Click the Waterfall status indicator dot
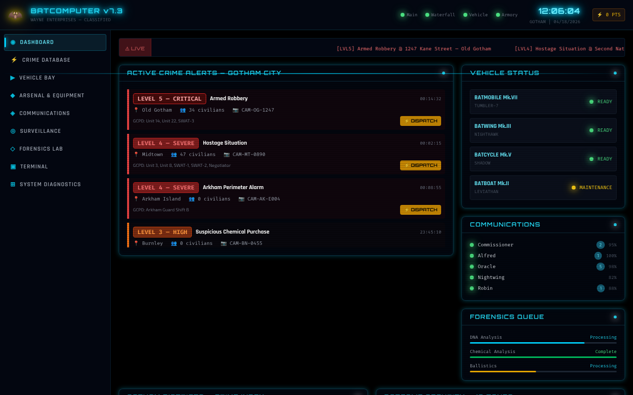The image size is (633, 395). point(427,15)
